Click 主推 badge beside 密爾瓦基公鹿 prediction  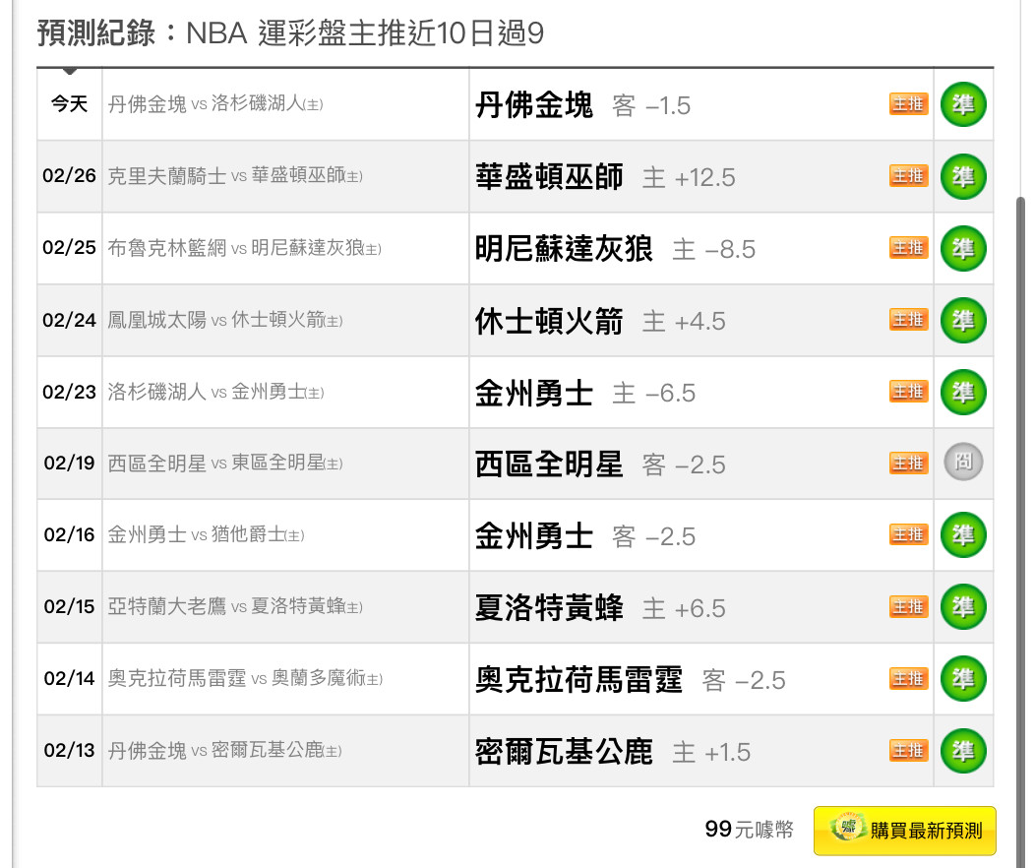[x=909, y=751]
